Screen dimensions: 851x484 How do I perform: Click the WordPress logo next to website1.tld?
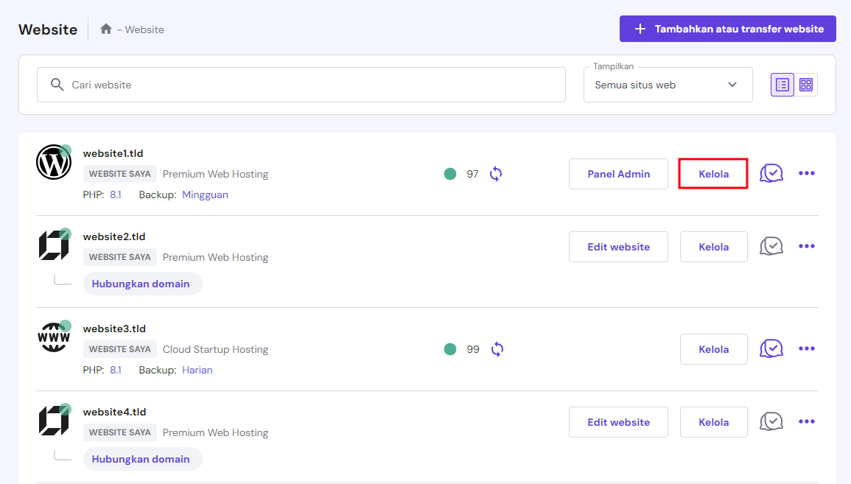click(x=54, y=161)
